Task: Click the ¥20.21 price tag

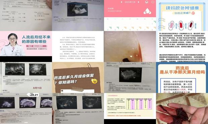Action: [x=33, y=95]
